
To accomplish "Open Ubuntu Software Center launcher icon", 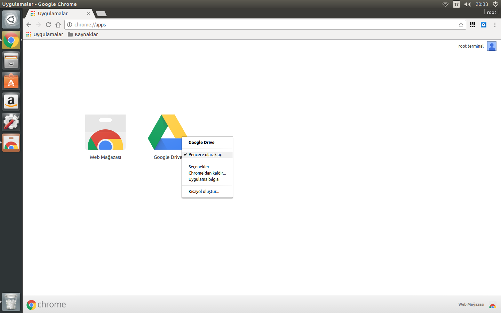I will pyautogui.click(x=11, y=81).
